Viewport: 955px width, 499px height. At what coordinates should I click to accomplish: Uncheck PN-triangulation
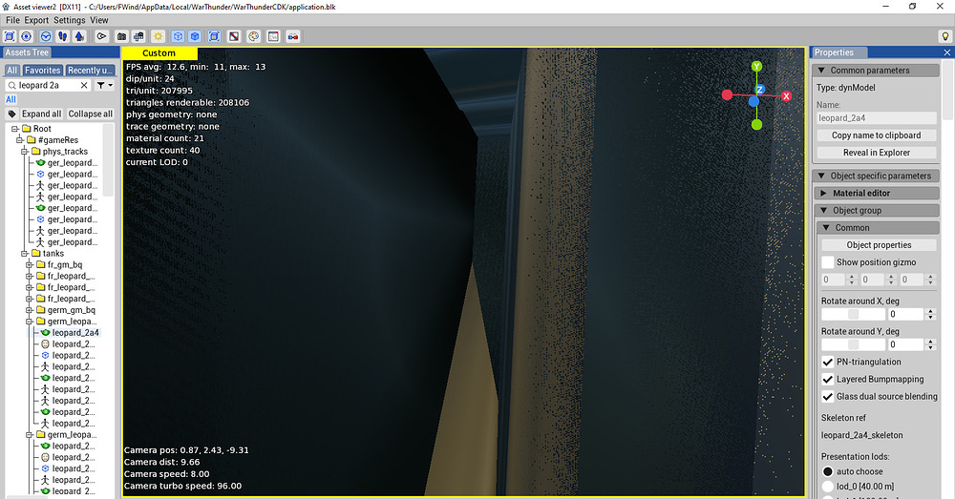[x=828, y=362]
